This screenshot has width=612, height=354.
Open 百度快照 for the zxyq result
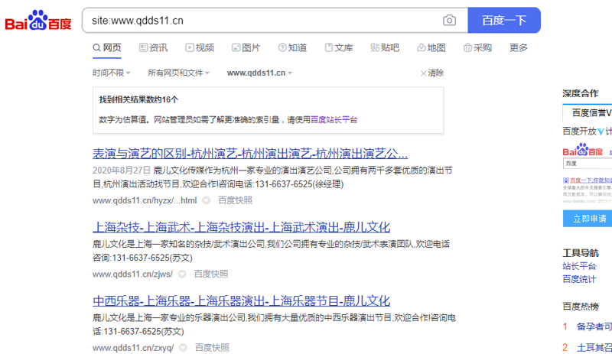pos(212,348)
